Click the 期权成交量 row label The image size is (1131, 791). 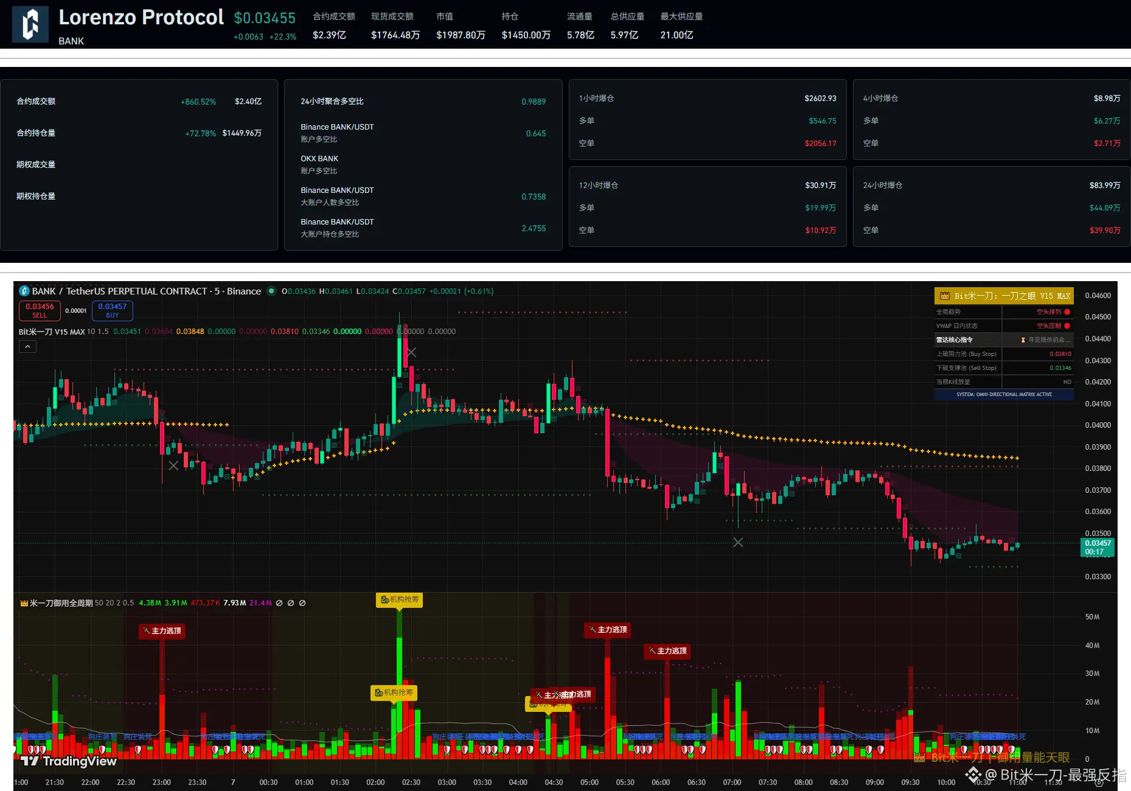(36, 165)
